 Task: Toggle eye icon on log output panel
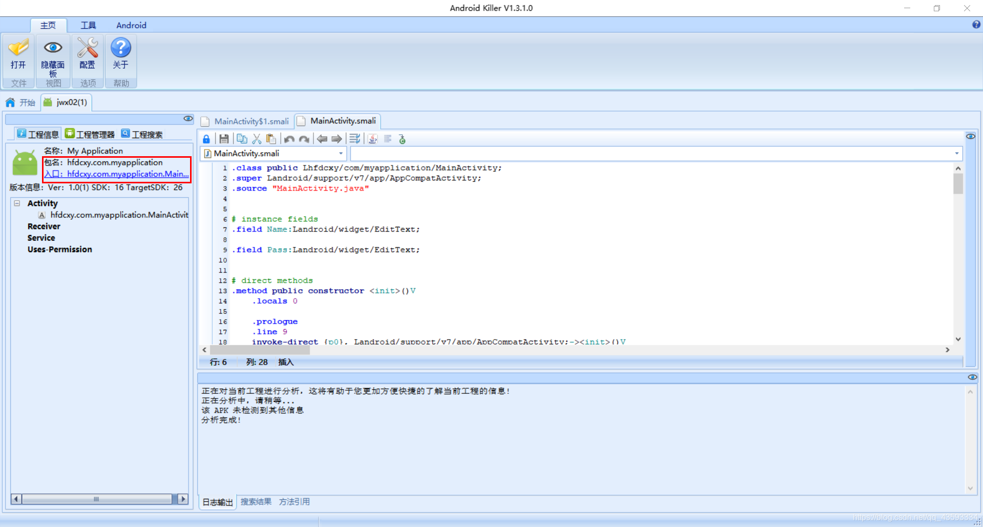coord(972,377)
